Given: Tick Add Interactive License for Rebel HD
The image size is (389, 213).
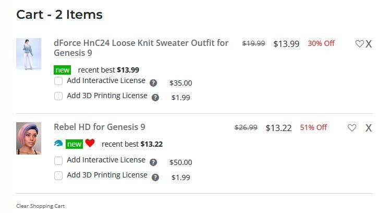Looking at the screenshot, I should 58,160.
